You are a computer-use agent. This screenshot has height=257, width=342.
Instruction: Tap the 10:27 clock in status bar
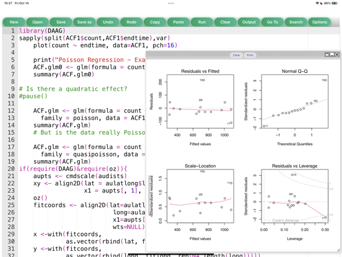pyautogui.click(x=8, y=3)
